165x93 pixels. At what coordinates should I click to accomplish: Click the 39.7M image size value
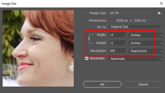[x=114, y=13]
